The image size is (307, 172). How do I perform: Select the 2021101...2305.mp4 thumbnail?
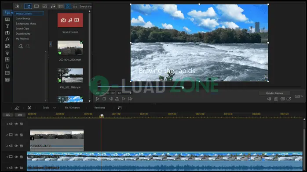70,48
